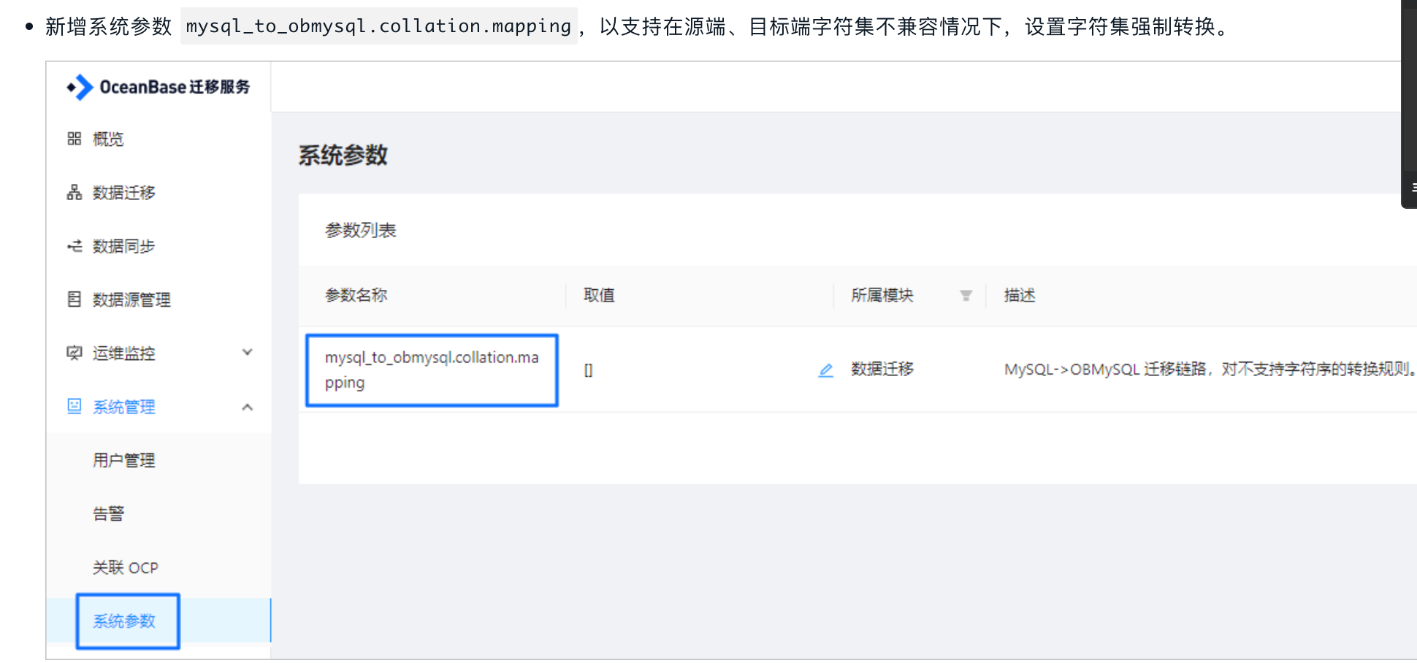Click the inline code mysql_to_obmysql.collation.mapping in document
The height and width of the screenshot is (663, 1417).
pyautogui.click(x=378, y=26)
